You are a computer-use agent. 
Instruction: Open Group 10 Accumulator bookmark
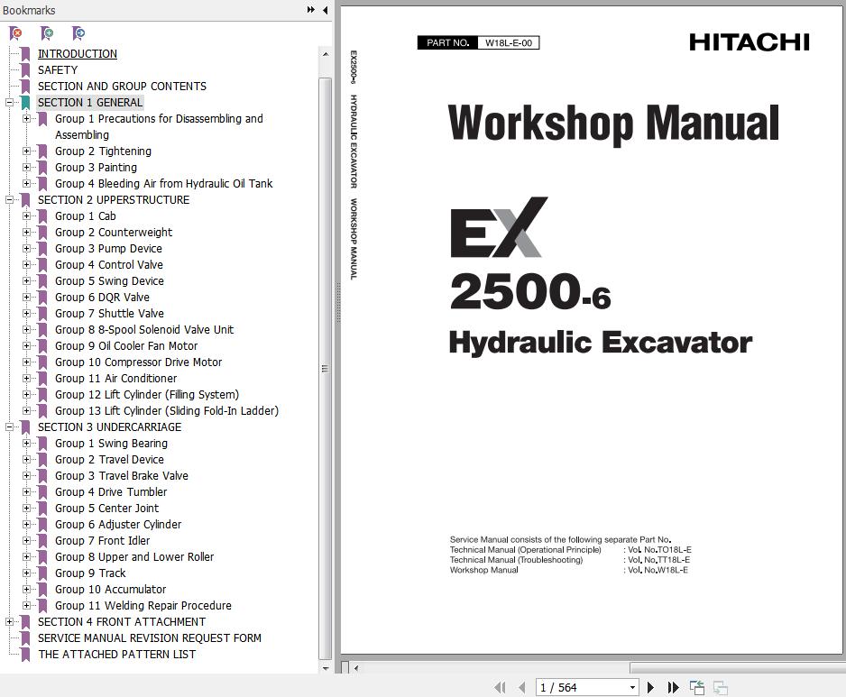tap(111, 589)
